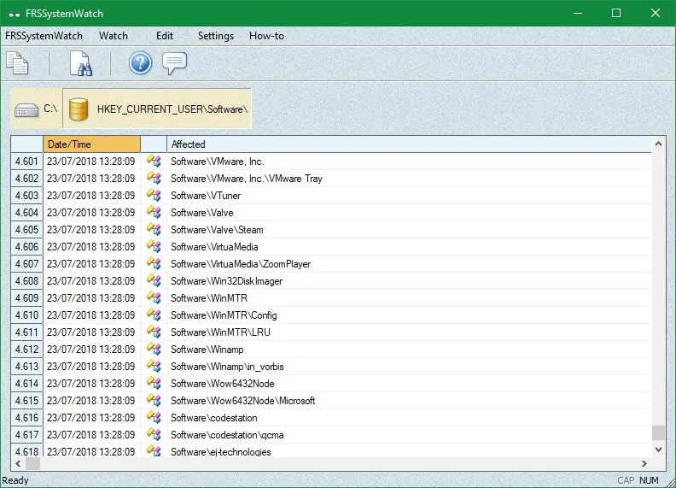The image size is (676, 488).
Task: Click the FRSSystemWatch app icon in title bar
Action: pos(14,13)
